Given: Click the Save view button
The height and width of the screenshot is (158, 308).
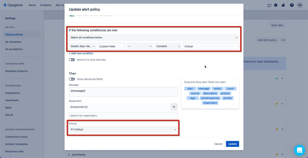Looking at the screenshot, I should (x=277, y=25).
